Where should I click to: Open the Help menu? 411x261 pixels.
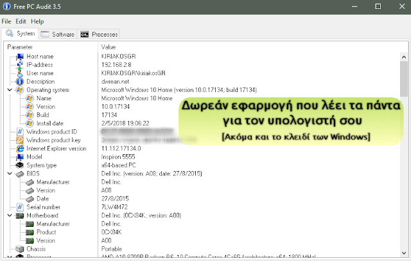tap(37, 21)
